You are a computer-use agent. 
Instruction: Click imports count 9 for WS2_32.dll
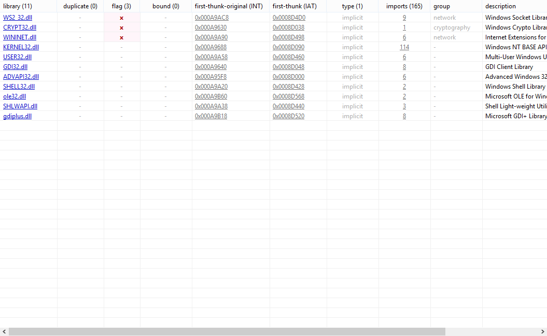pyautogui.click(x=404, y=18)
